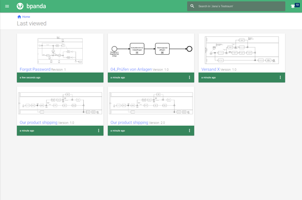Screen dimensions: 302x200
Task: Open the hamburger navigation menu
Action: pos(7,7)
